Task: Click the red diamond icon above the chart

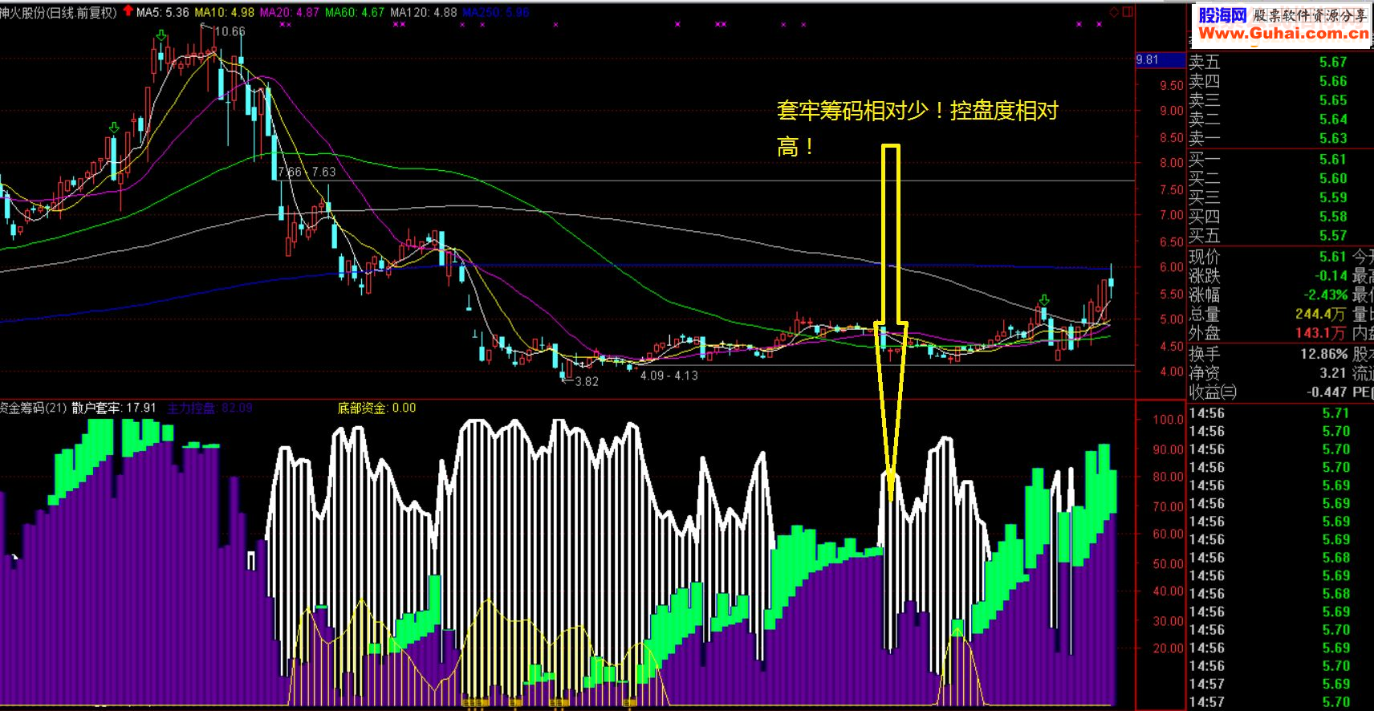Action: (x=1114, y=12)
